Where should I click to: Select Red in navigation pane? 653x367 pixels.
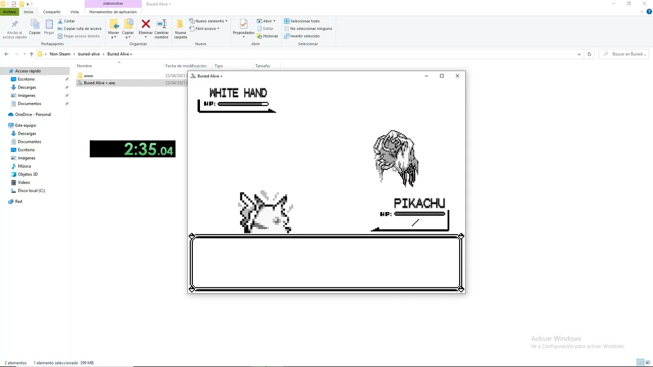coord(18,201)
